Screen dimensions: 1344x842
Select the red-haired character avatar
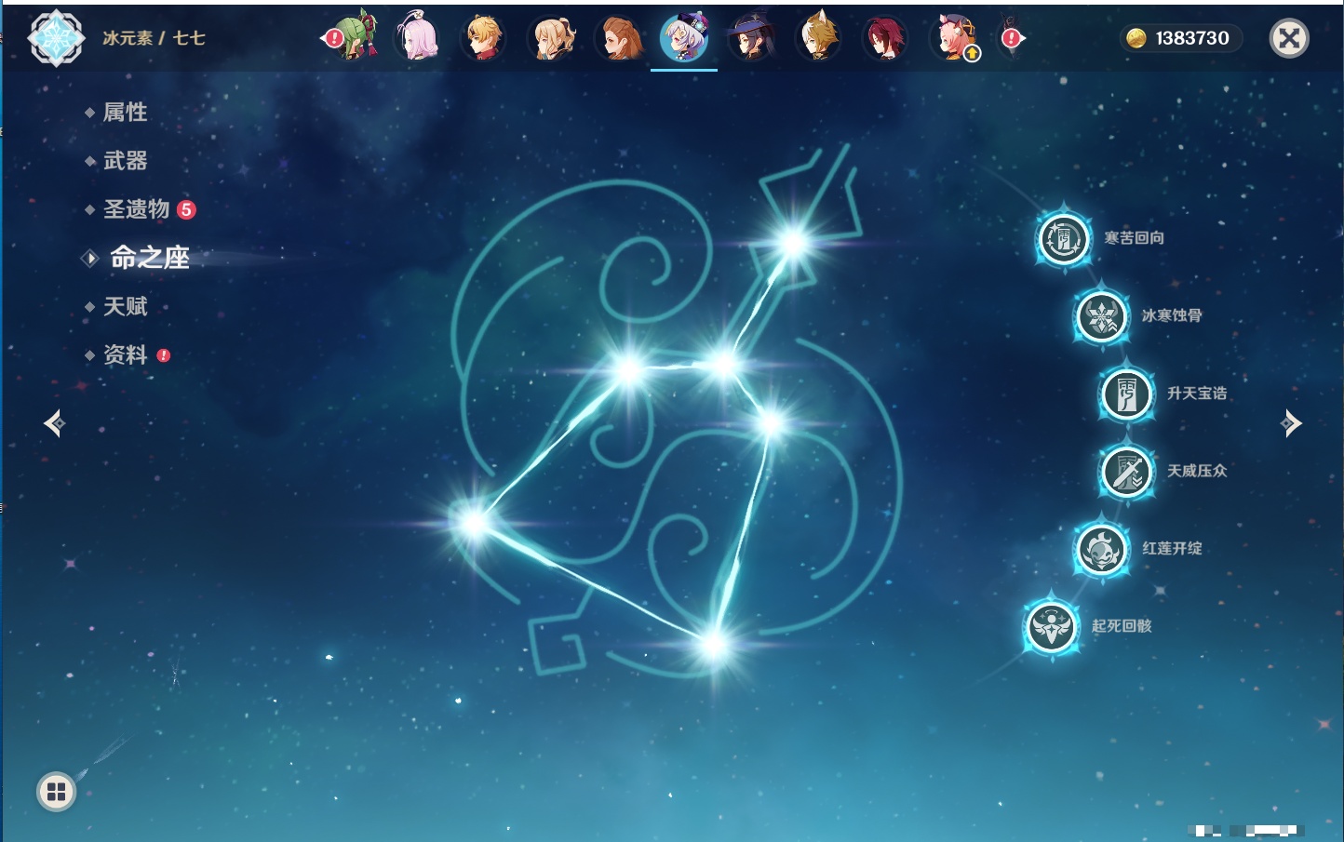coord(884,37)
